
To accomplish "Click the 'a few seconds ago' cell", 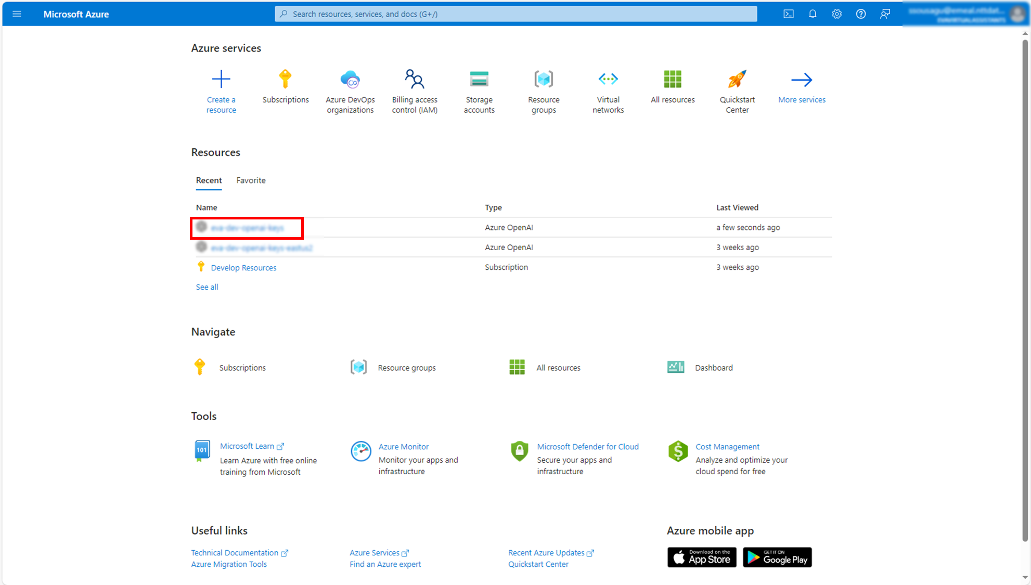I will point(748,227).
